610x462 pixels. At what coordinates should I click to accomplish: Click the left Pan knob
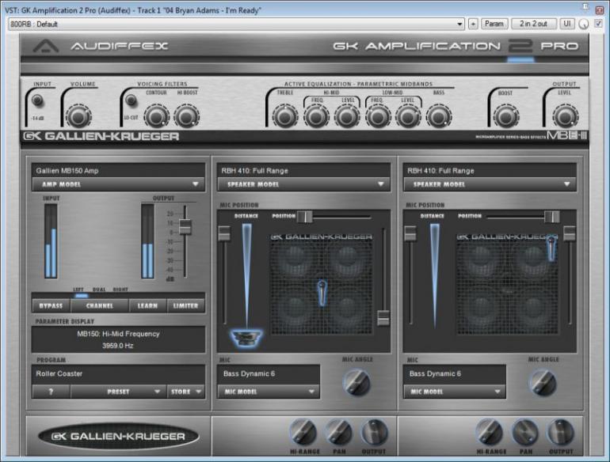(x=338, y=433)
